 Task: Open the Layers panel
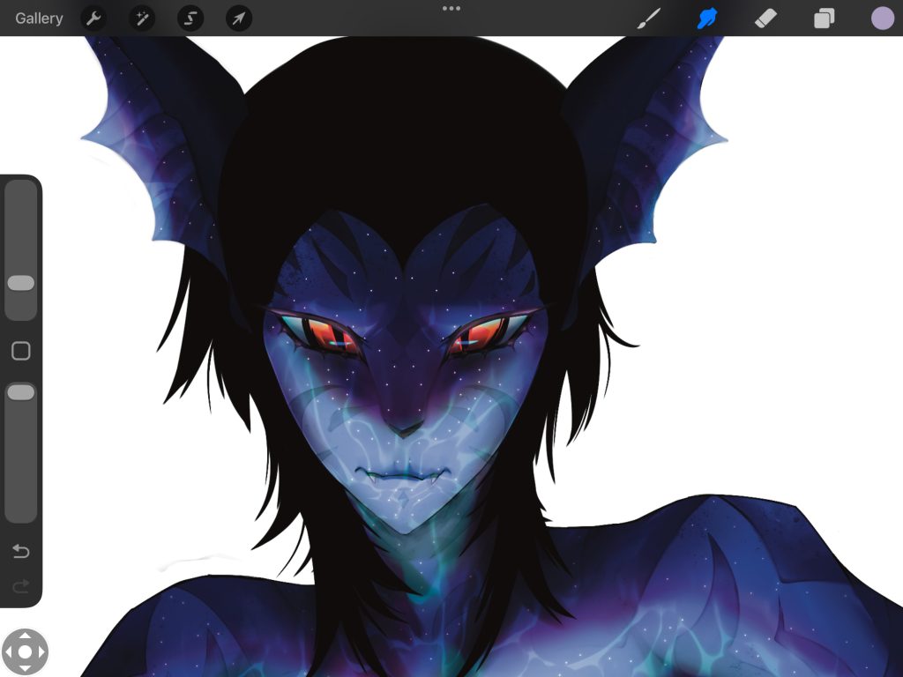824,19
